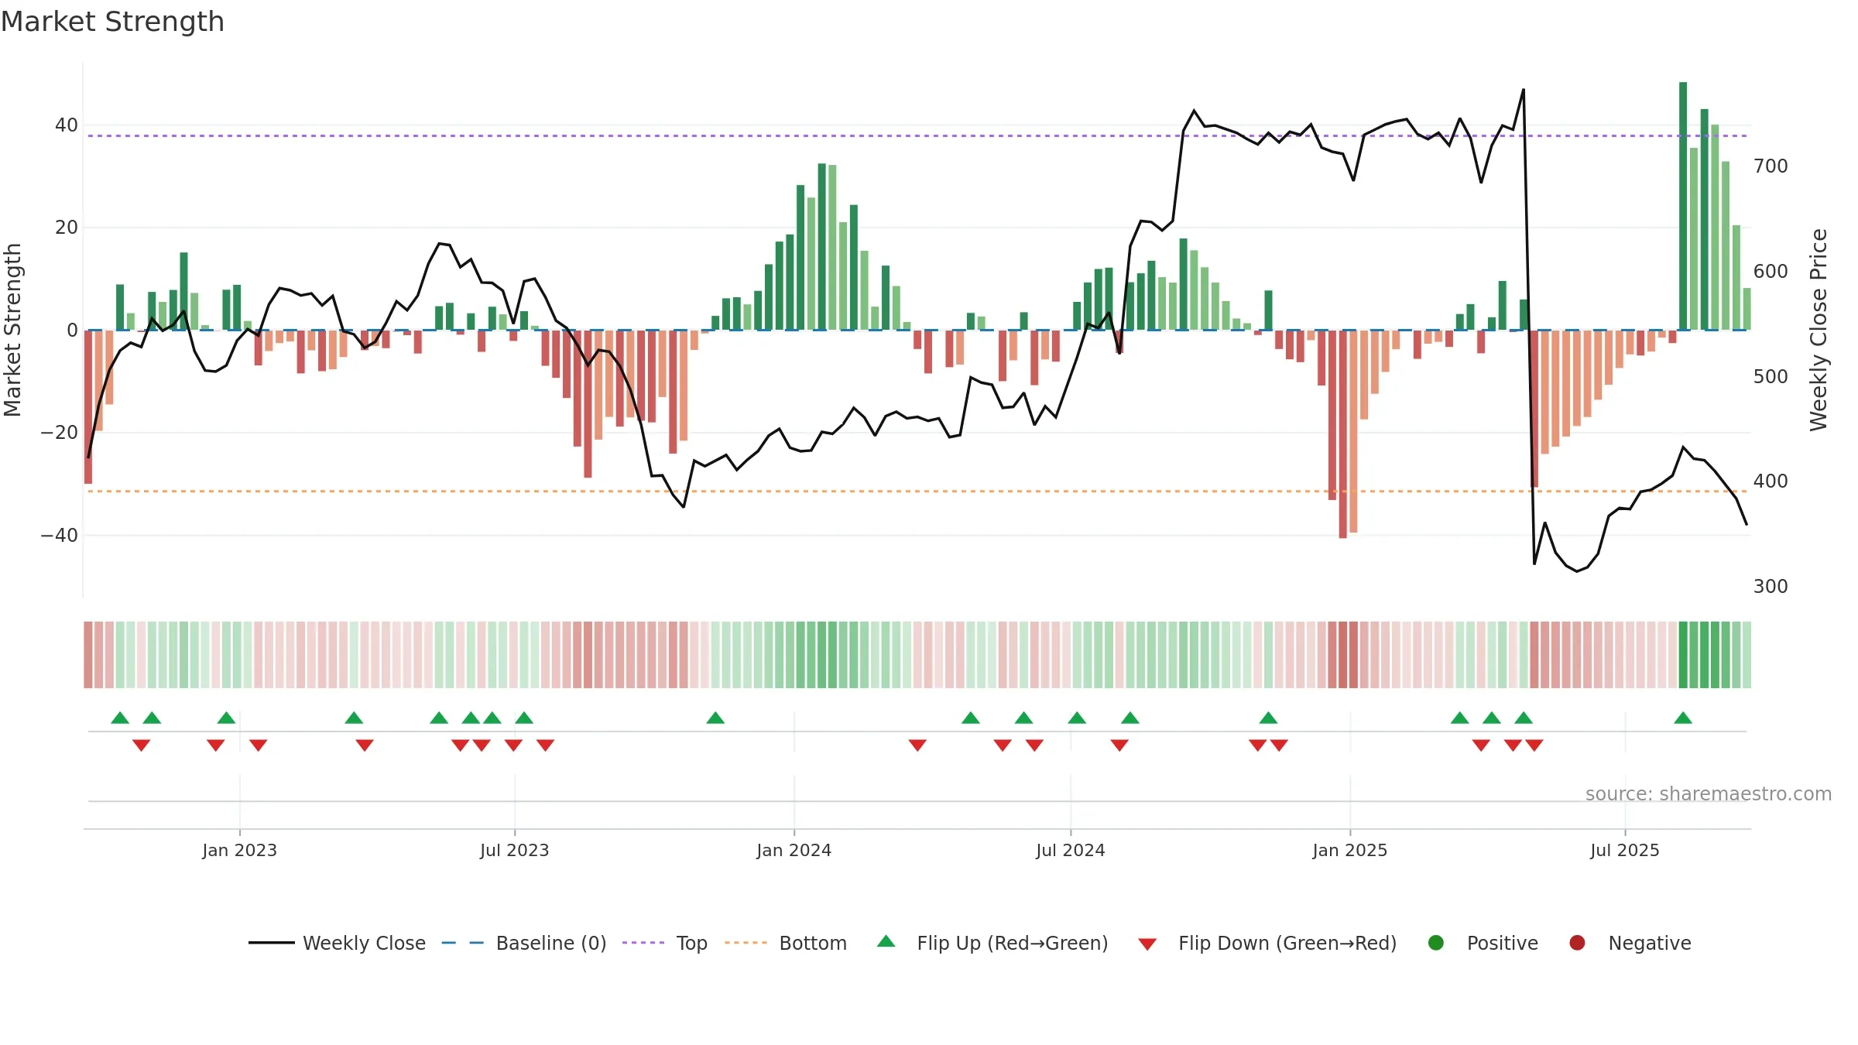Select the Jan 2023 x-axis label
Image resolution: width=1858 pixels, height=1045 pixels.
click(x=239, y=851)
